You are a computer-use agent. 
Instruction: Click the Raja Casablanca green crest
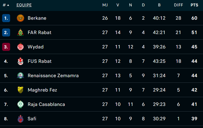(x=20, y=104)
